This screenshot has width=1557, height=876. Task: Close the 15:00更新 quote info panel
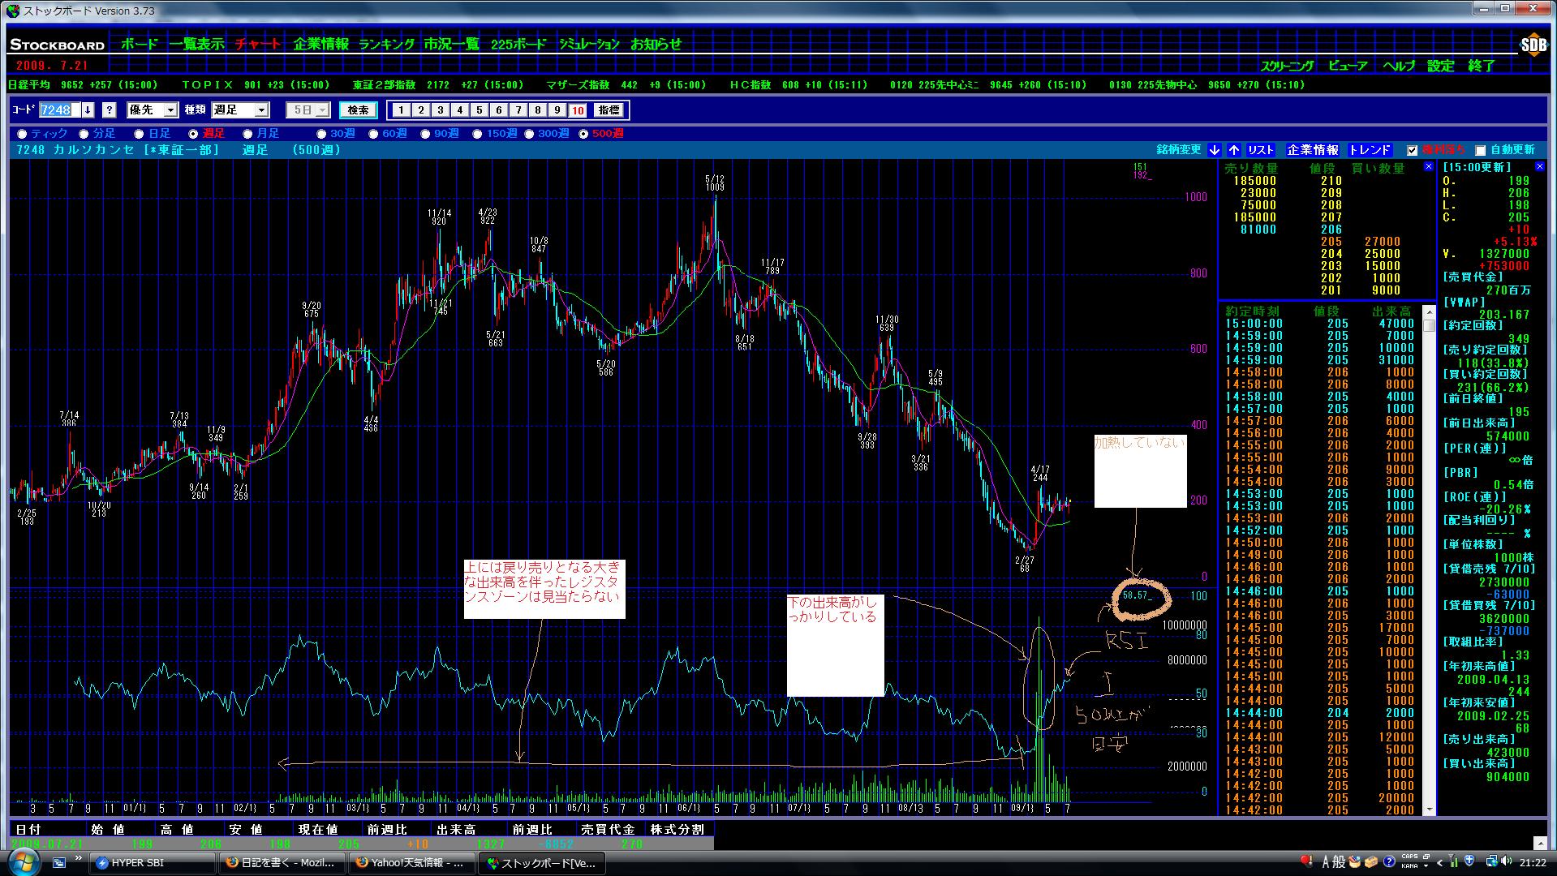[x=1539, y=167]
